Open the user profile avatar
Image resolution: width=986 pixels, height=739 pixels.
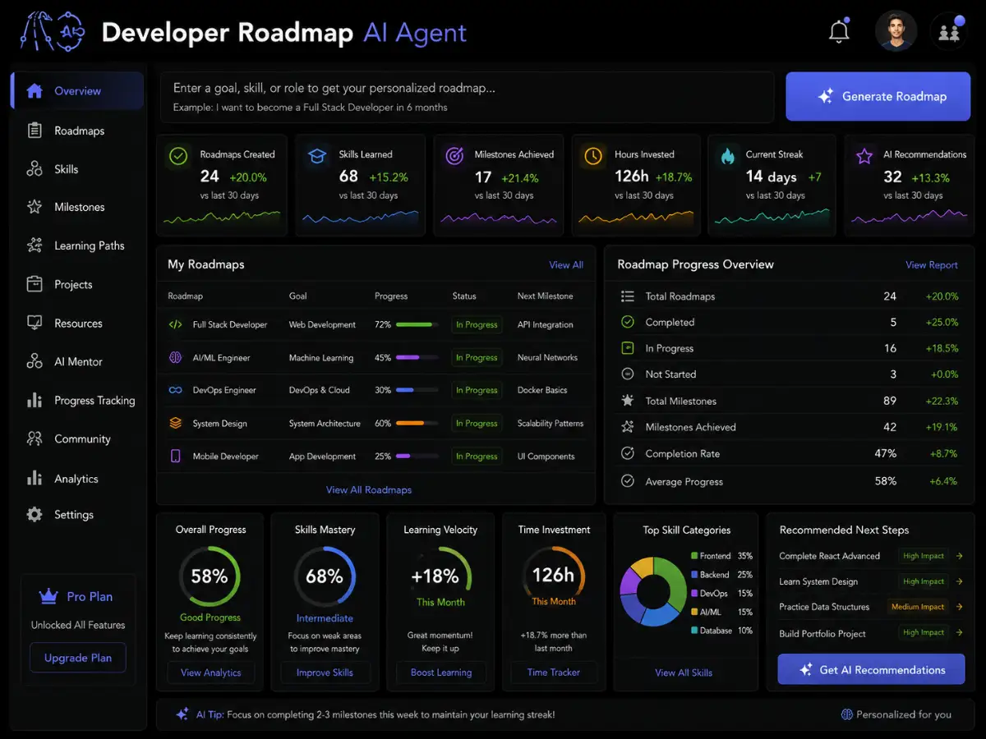coord(895,31)
